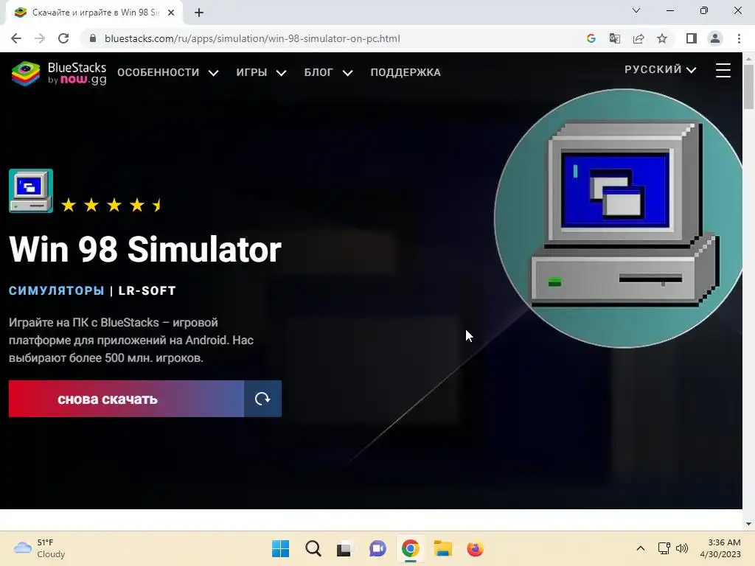This screenshot has width=755, height=566.
Task: Share this page icon
Action: (x=639, y=38)
